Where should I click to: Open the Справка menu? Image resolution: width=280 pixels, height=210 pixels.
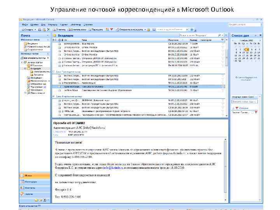point(88,24)
